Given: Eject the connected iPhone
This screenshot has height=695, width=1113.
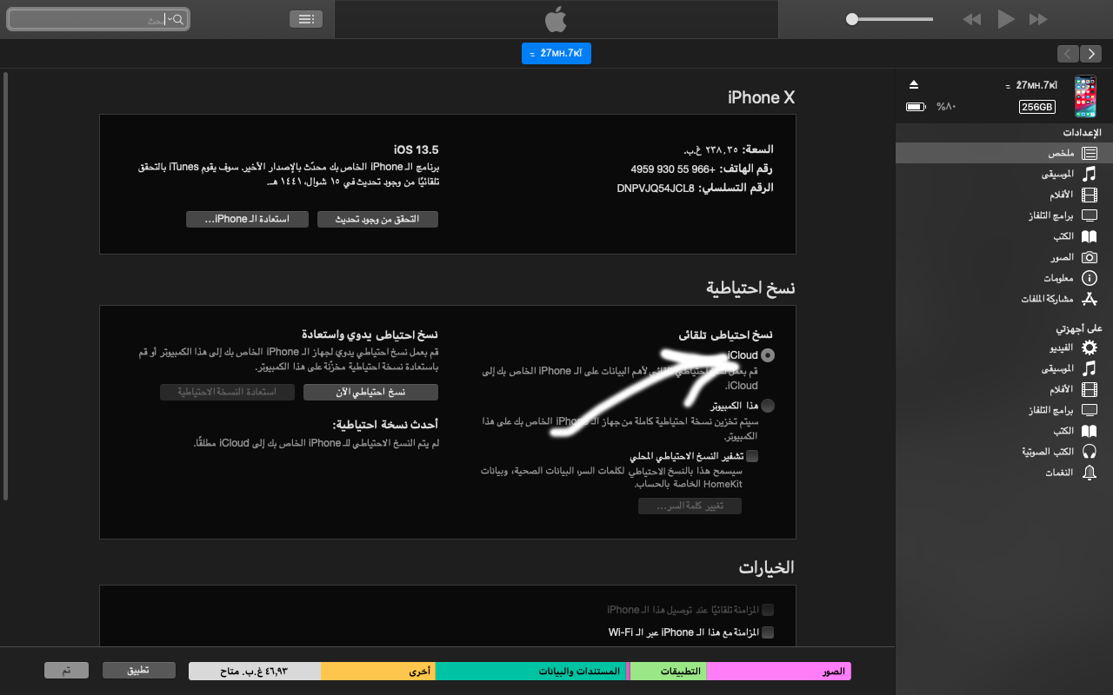Looking at the screenshot, I should [x=913, y=84].
